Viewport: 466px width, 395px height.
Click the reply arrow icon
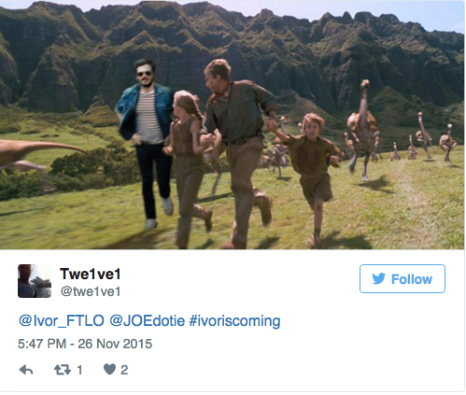point(26,370)
